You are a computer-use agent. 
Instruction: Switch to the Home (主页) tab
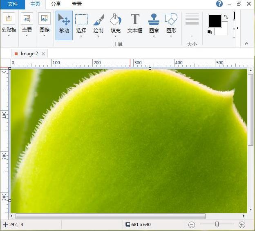[x=35, y=4]
